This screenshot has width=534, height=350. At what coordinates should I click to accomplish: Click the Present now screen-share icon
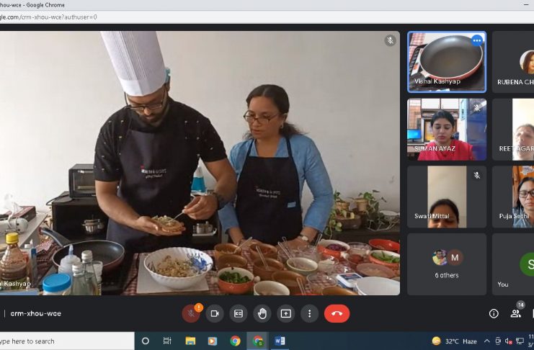pos(286,314)
